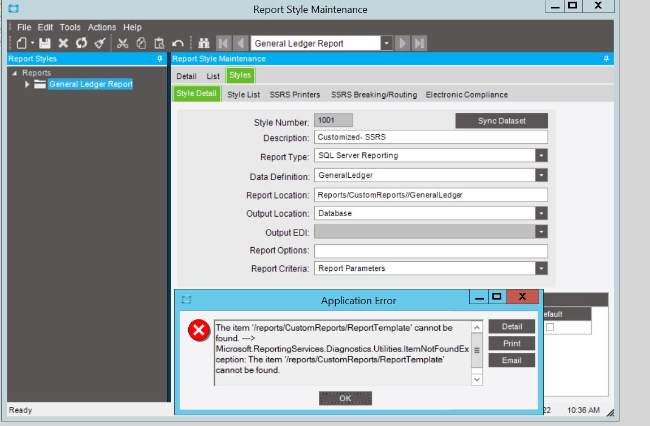The height and width of the screenshot is (426, 650).
Task: Go to the last record in the toolbar
Action: [419, 43]
